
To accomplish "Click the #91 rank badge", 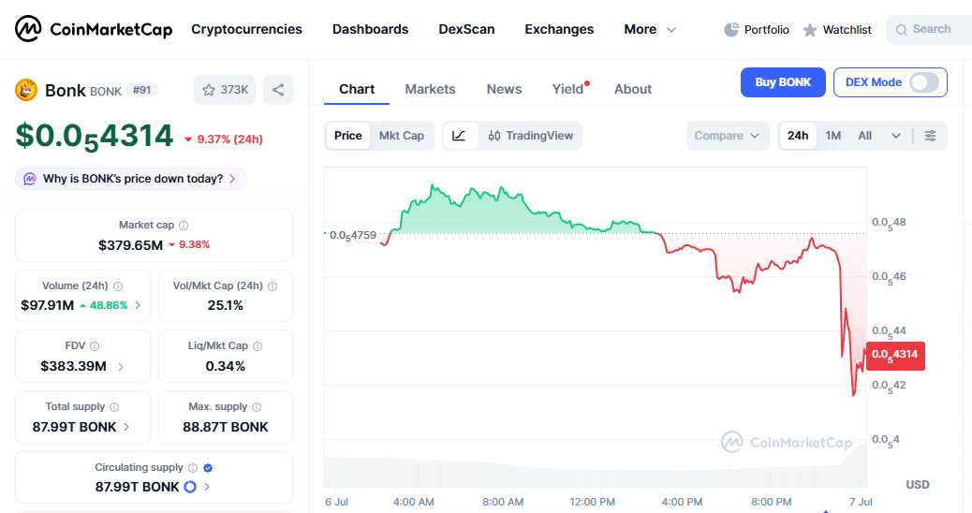I will tap(142, 90).
